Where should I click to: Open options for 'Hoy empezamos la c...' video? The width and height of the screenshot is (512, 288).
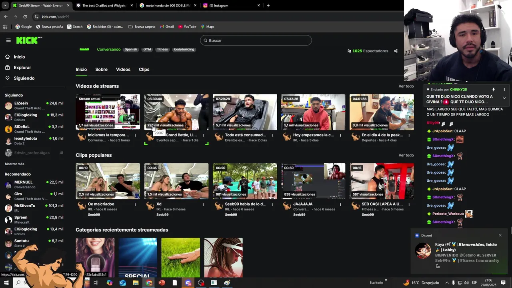(340, 135)
